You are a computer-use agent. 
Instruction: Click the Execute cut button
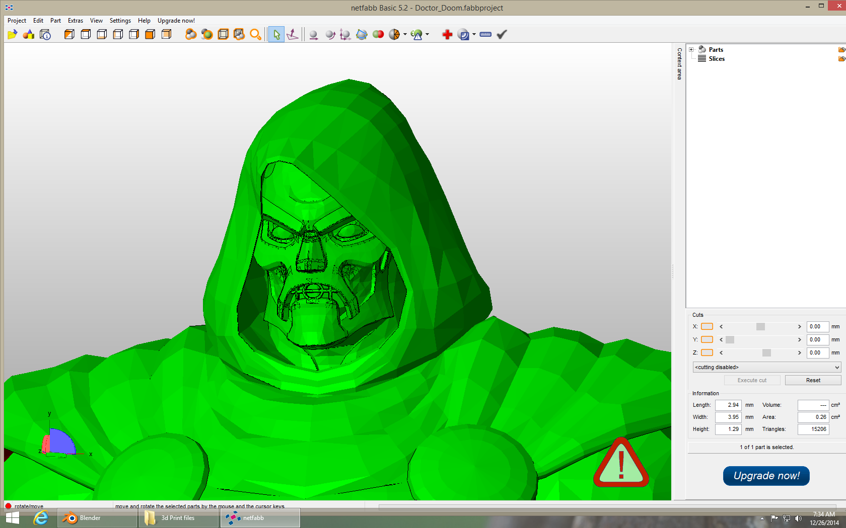click(752, 380)
